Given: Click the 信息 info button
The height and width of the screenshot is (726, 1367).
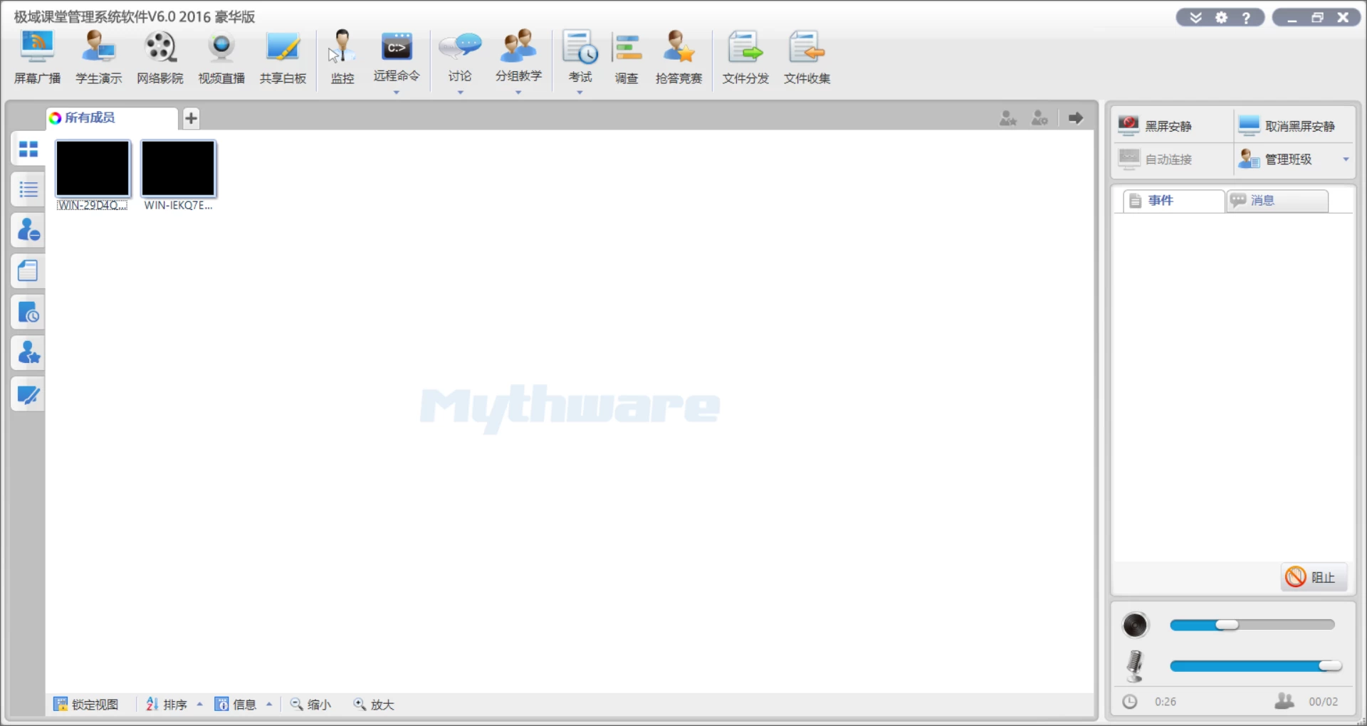Looking at the screenshot, I should coord(236,705).
